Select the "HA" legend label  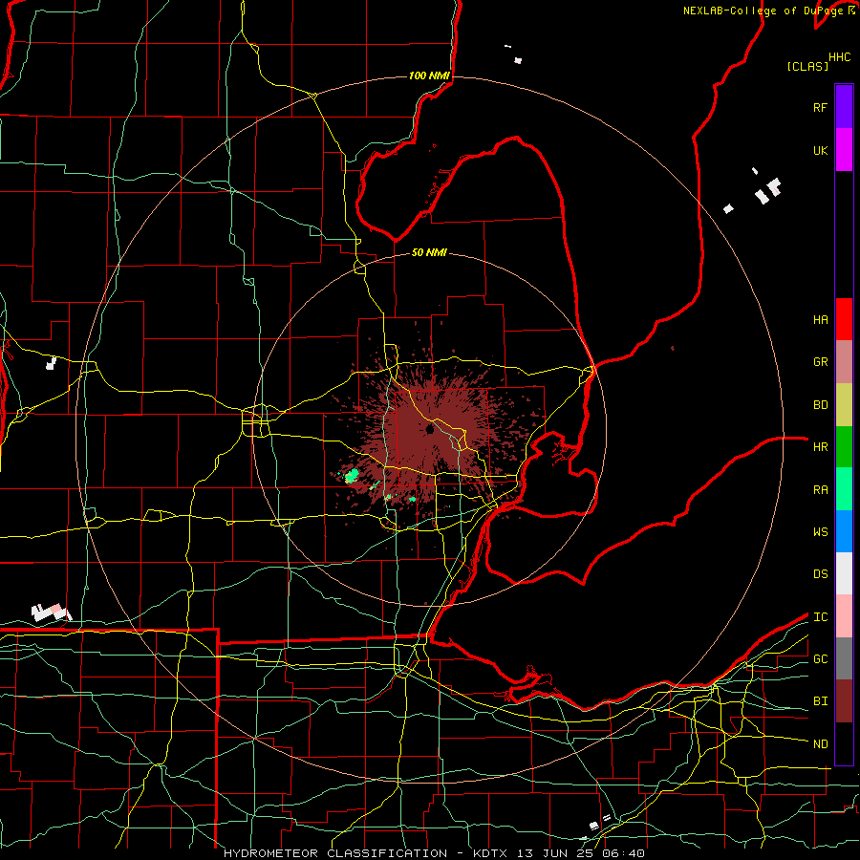pos(820,320)
